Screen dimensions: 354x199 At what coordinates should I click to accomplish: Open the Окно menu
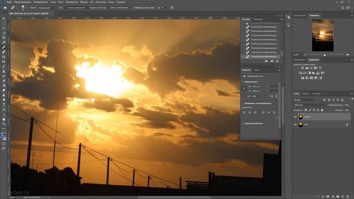[111, 2]
